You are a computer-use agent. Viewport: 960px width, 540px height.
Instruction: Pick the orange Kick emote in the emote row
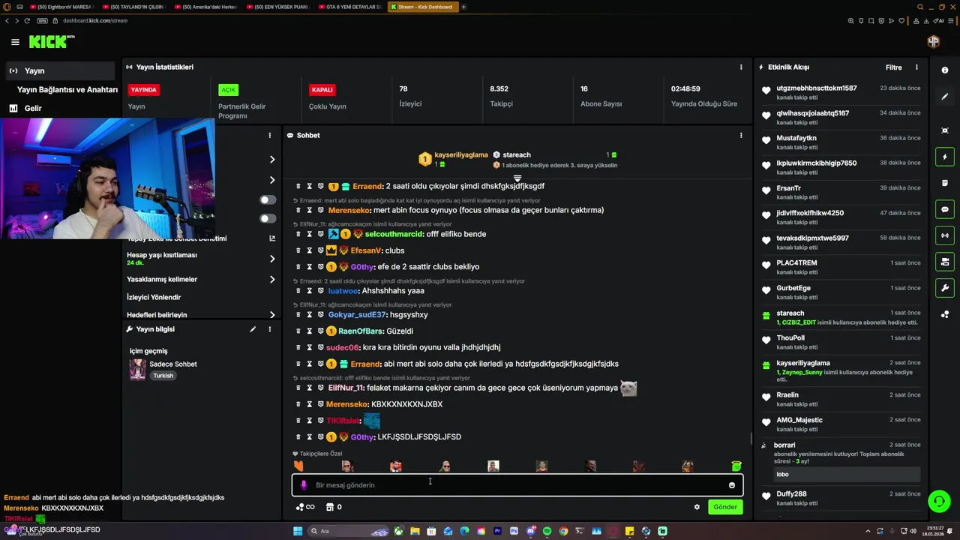click(x=298, y=466)
